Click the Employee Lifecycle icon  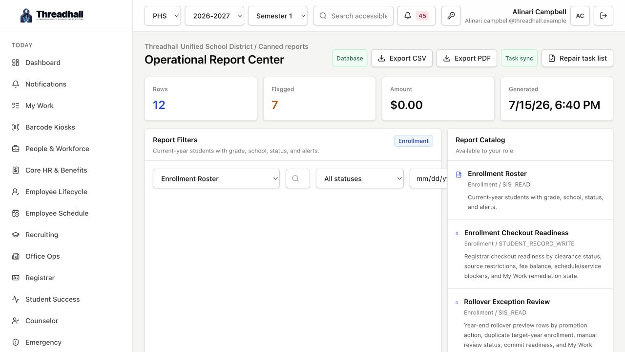tap(16, 192)
